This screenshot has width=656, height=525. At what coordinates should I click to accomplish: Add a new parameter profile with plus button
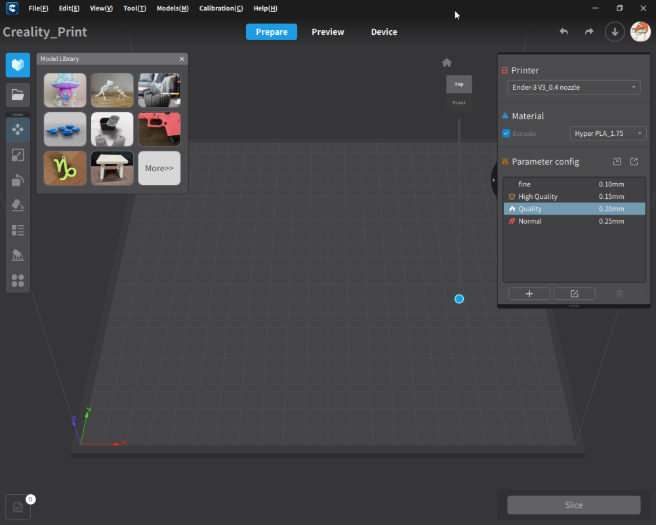(529, 293)
